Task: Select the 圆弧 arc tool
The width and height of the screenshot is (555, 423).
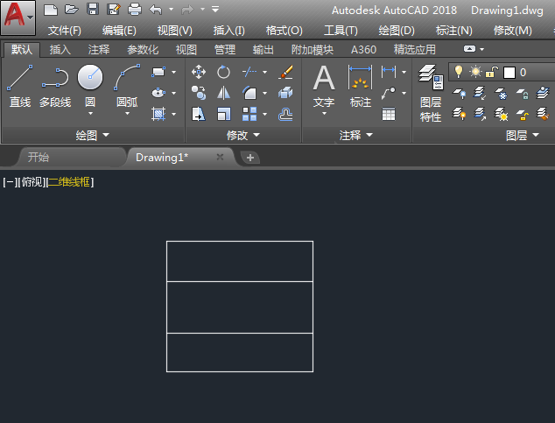Action: 127,86
